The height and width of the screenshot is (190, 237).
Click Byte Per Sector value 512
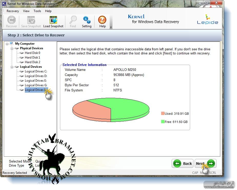click(x=116, y=85)
